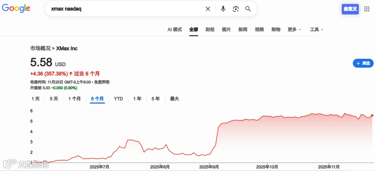Select the 最大 chart range
This screenshot has height=171, width=375.
(174, 99)
